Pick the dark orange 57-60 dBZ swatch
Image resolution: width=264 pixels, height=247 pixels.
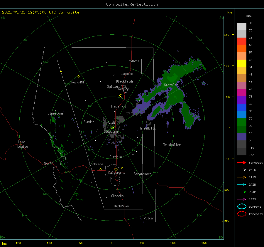click(242, 49)
